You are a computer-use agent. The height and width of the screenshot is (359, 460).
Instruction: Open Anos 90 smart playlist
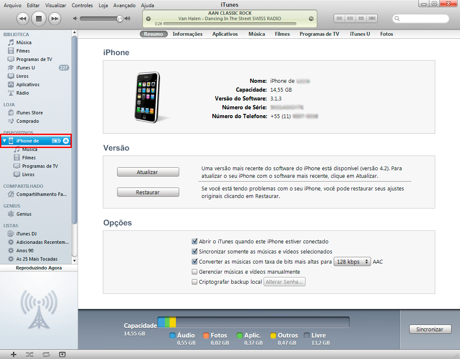36,251
